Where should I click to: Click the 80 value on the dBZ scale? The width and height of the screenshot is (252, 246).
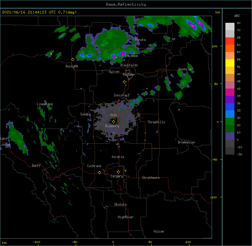point(239,23)
